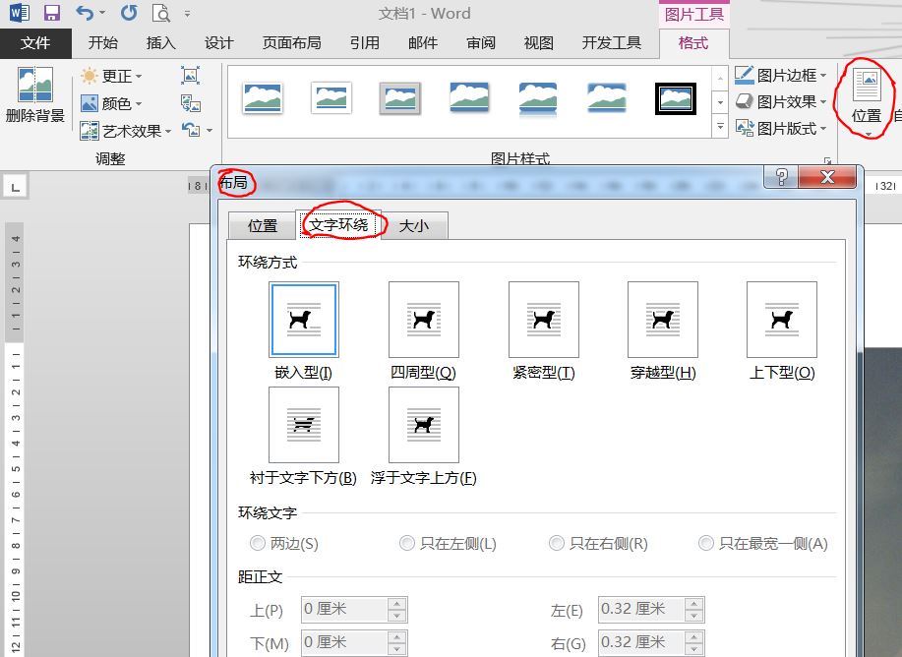
Task: Click the Top (上) distance input field
Action: 344,609
